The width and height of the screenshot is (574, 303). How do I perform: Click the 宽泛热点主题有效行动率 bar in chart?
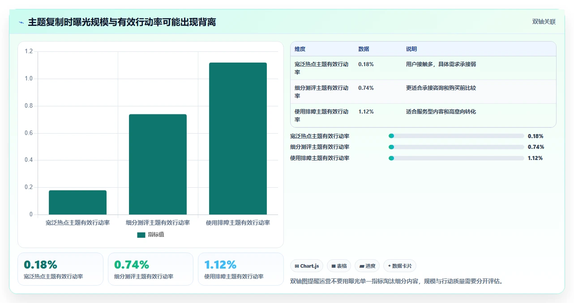tap(77, 202)
